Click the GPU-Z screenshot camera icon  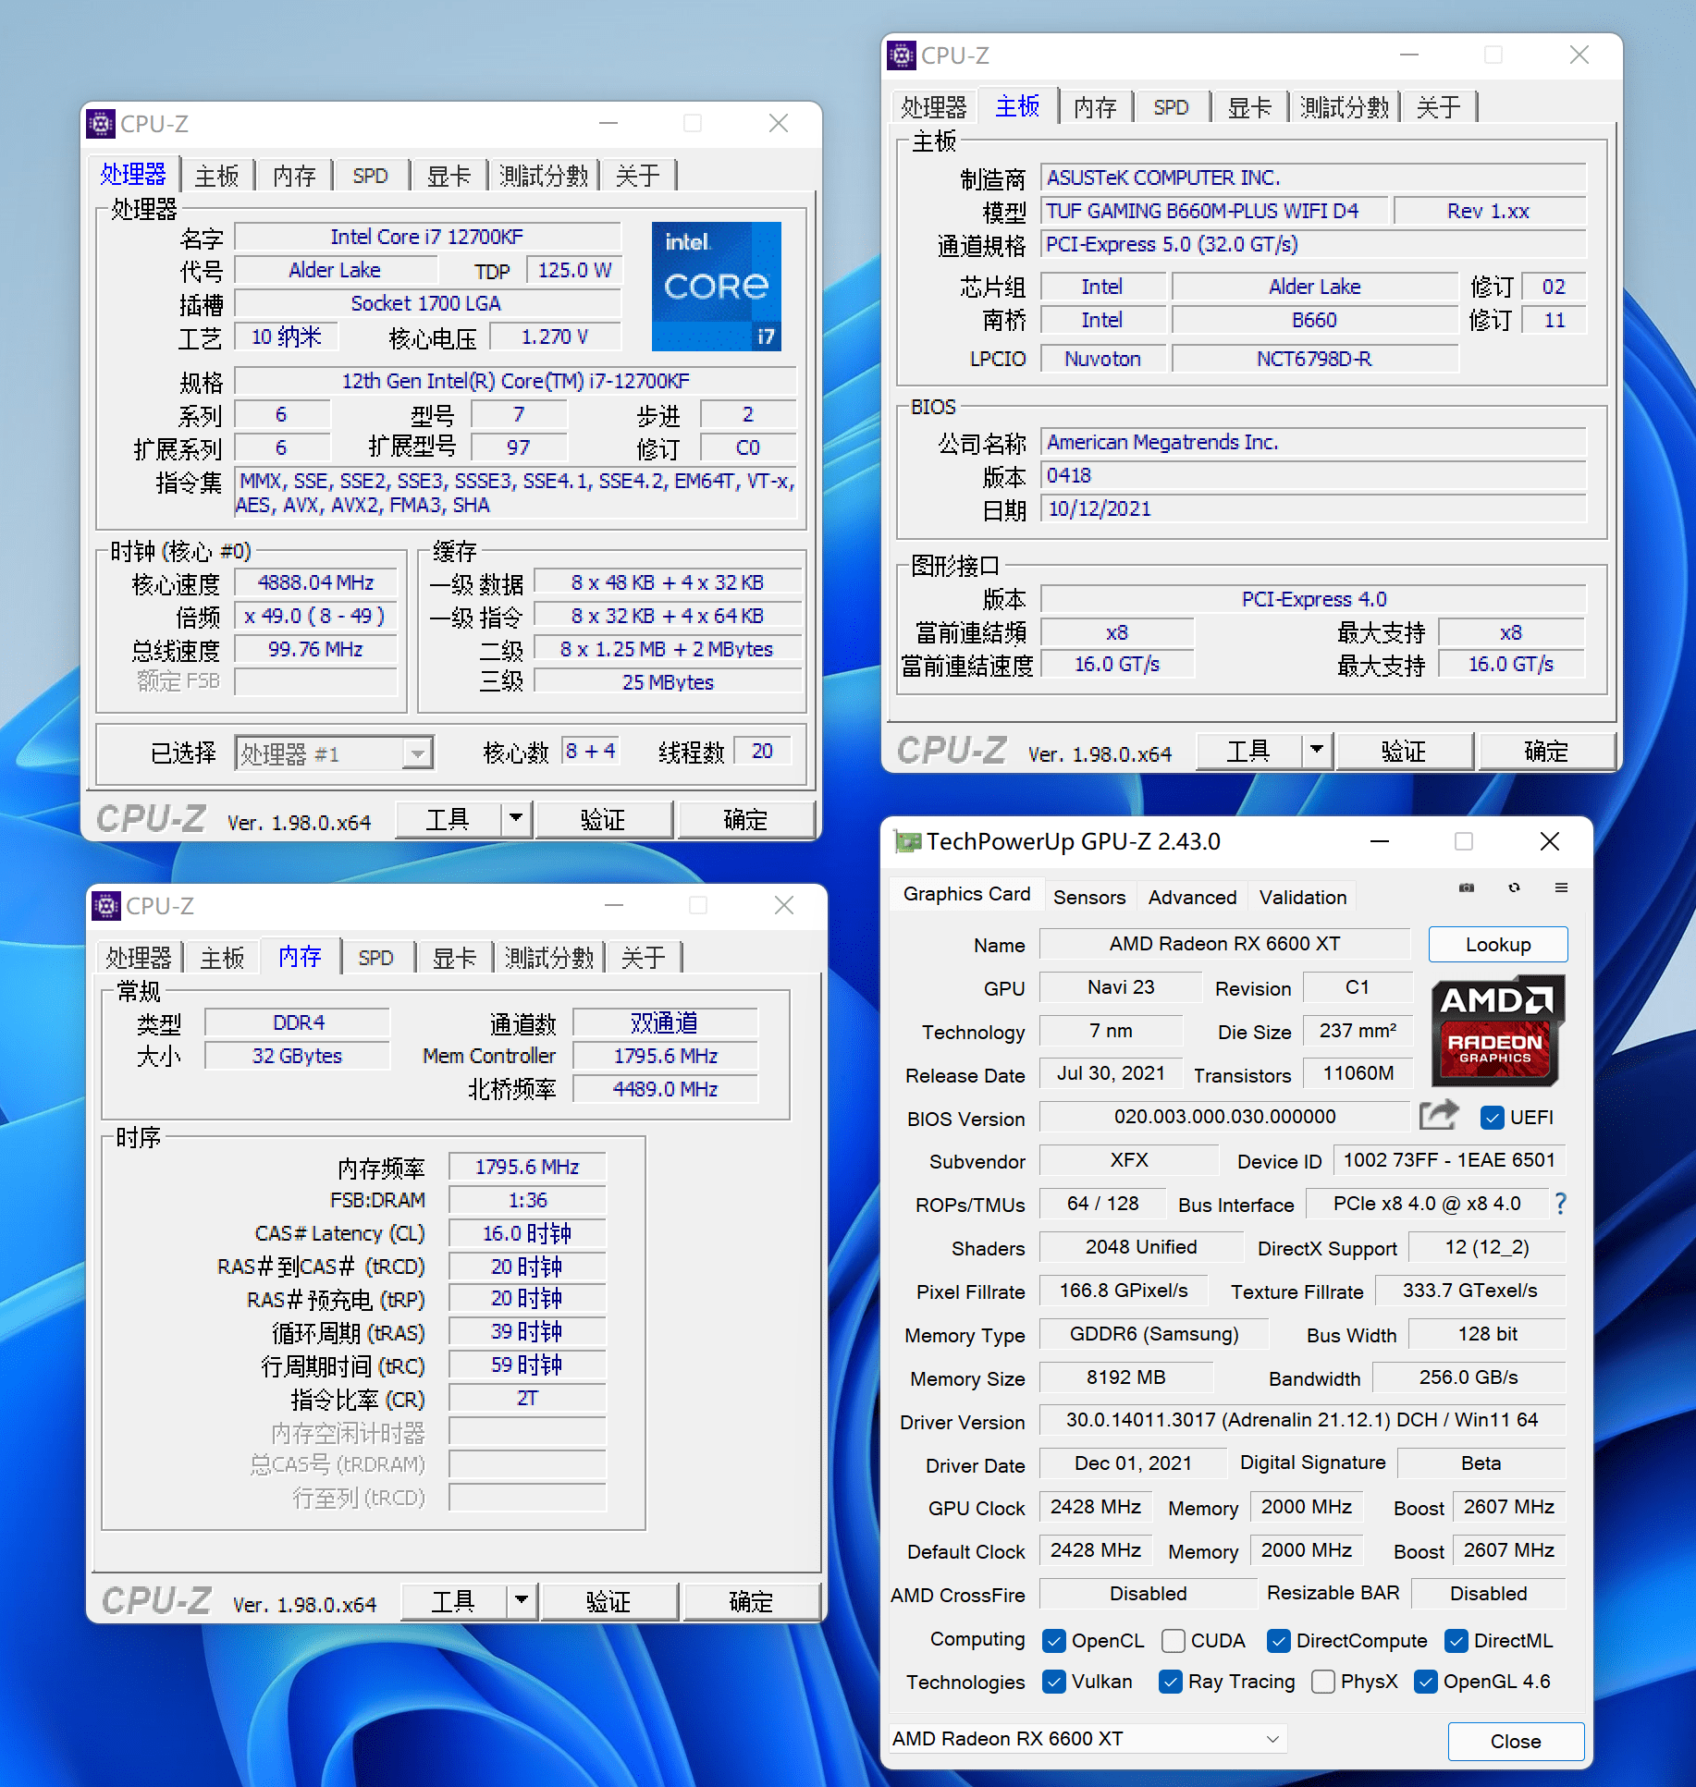pyautogui.click(x=1467, y=887)
